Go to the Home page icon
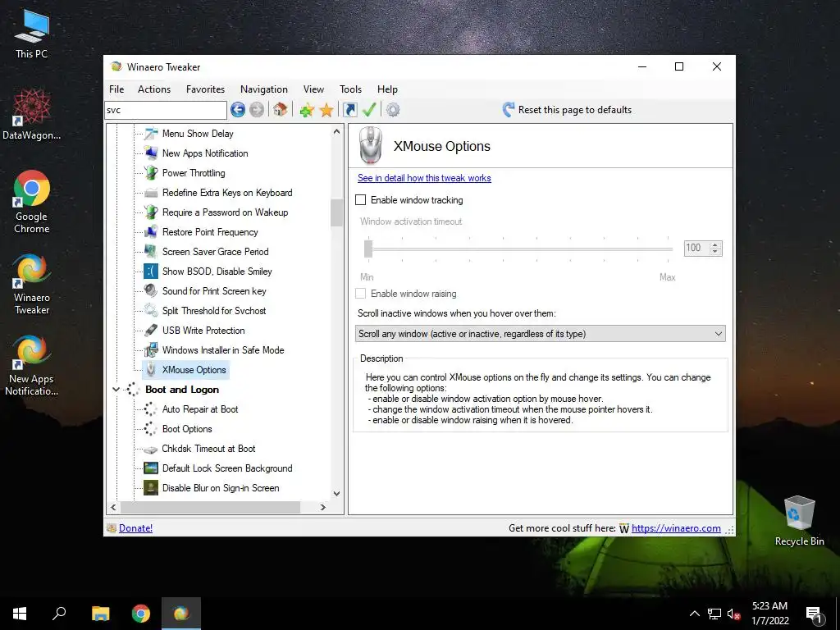This screenshot has width=840, height=630. pyautogui.click(x=281, y=110)
